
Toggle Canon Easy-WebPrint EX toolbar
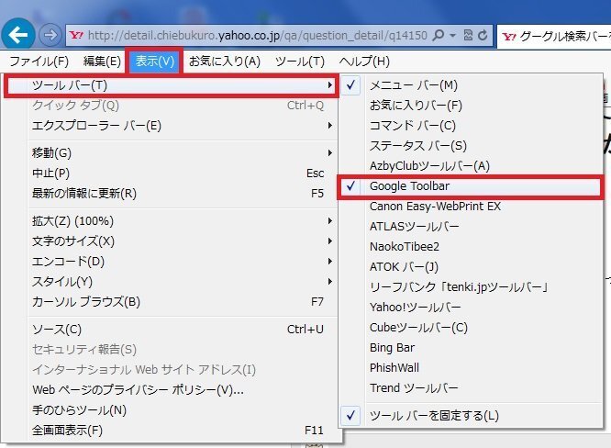tap(471, 207)
